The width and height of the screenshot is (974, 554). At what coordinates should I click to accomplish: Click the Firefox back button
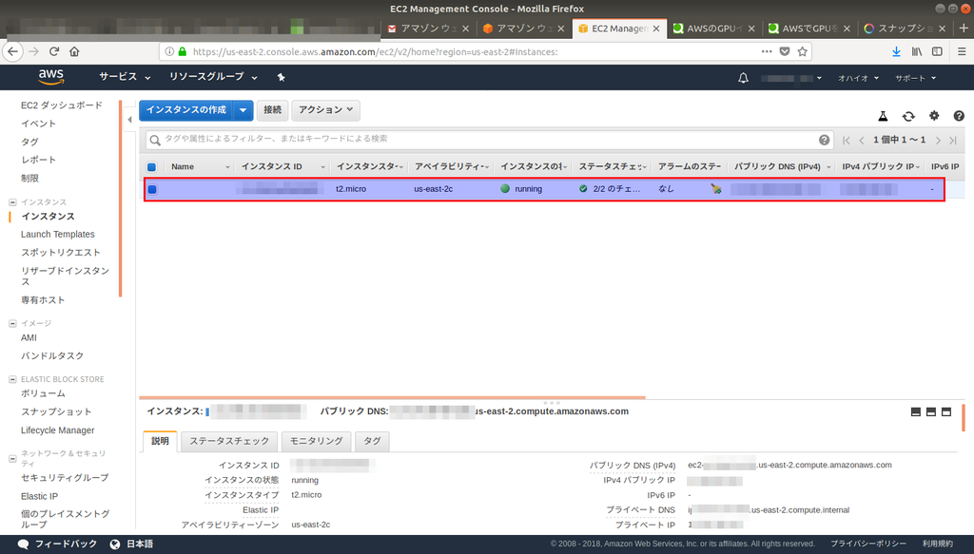(13, 51)
